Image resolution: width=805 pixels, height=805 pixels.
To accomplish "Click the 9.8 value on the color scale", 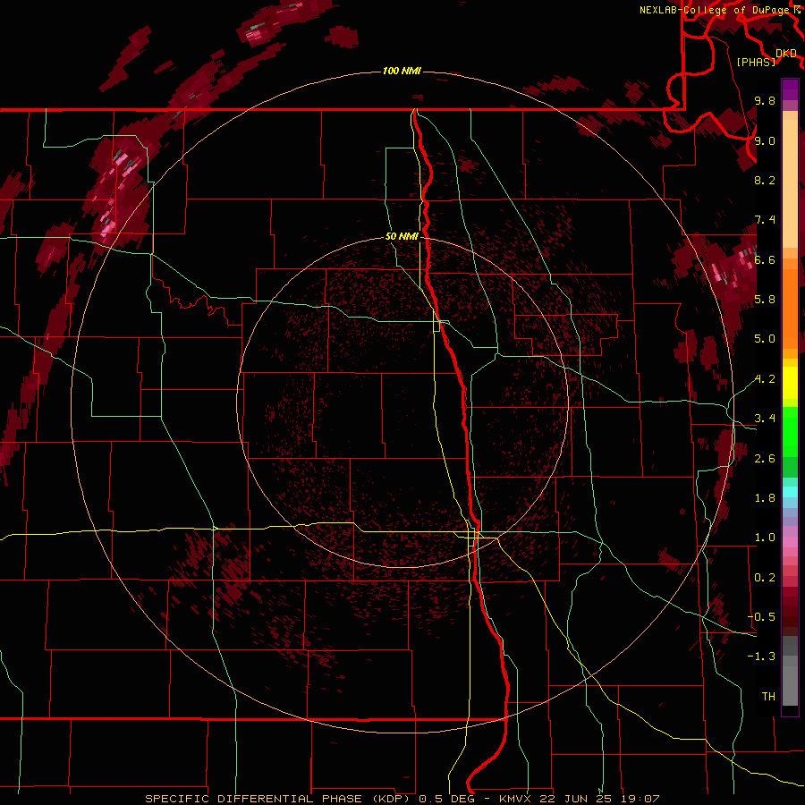I will [x=765, y=101].
